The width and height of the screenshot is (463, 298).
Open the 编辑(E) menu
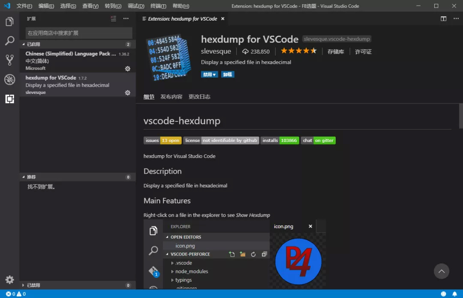[x=46, y=6]
